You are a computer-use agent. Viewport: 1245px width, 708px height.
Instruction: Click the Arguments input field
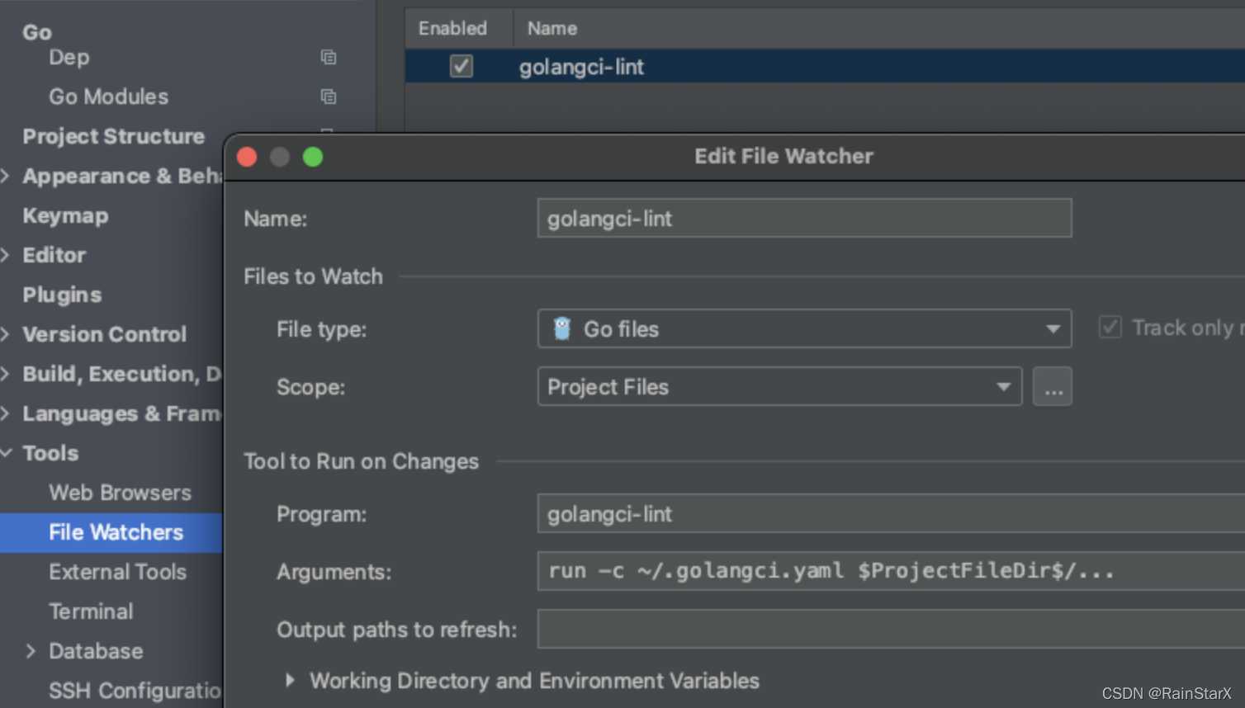tap(891, 571)
